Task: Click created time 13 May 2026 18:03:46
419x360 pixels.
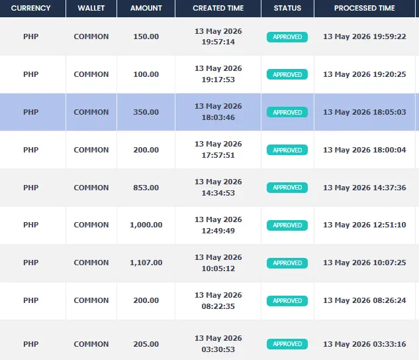Action: point(218,111)
